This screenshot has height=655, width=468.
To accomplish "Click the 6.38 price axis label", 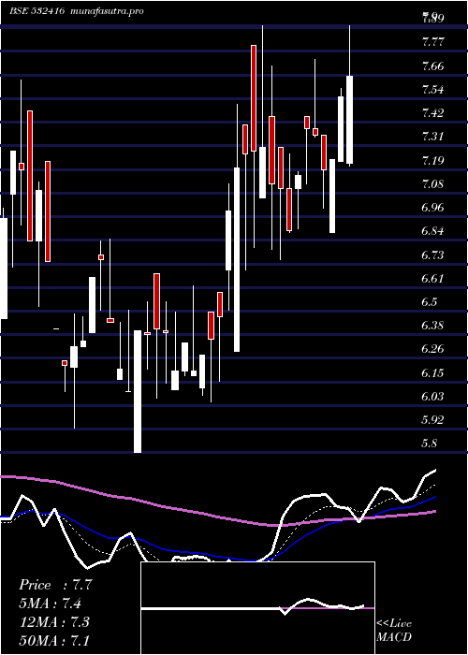I will [x=432, y=326].
